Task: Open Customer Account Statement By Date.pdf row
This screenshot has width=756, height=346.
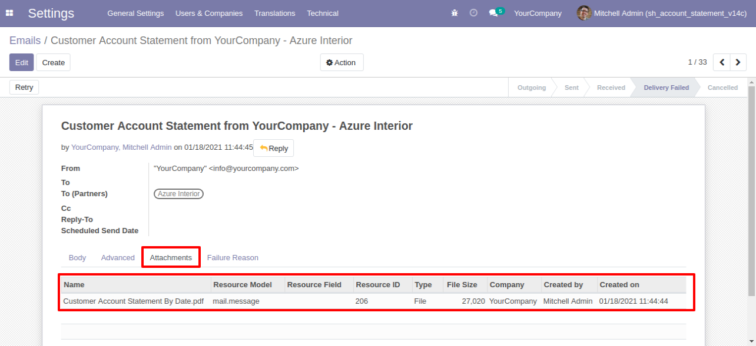Action: [x=374, y=301]
